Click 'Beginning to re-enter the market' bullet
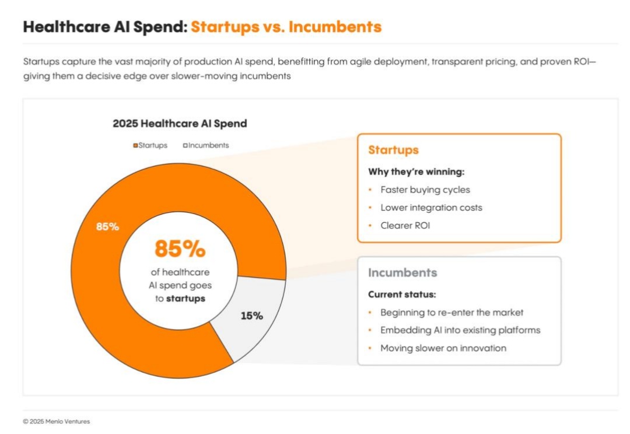Viewport: 630px width, 434px height. point(452,312)
